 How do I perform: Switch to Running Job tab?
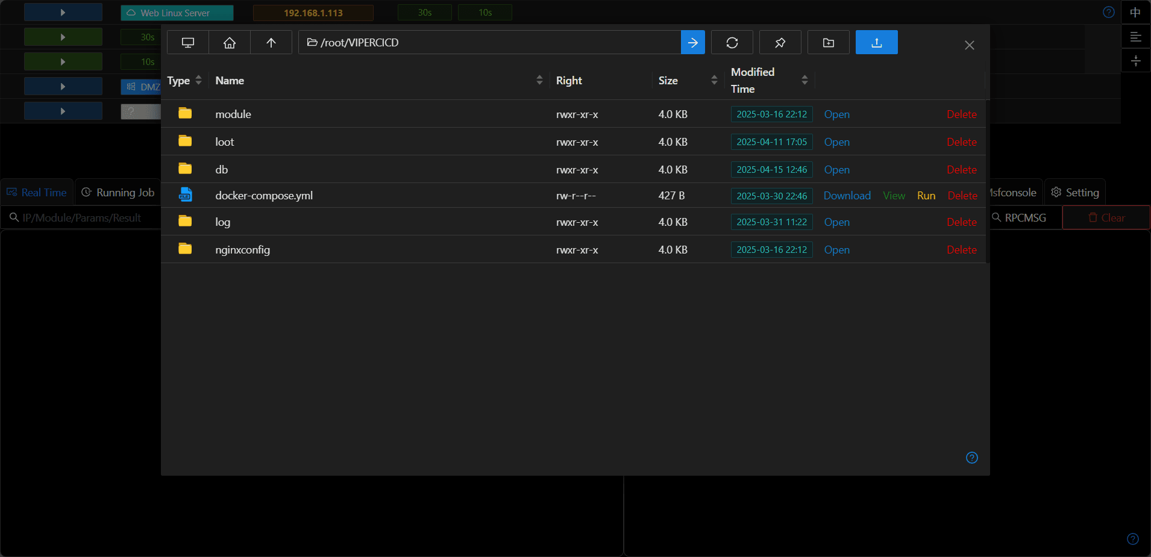coord(118,193)
